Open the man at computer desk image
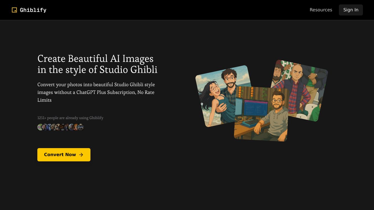Screen dimensions: 374x210 [x=261, y=114]
